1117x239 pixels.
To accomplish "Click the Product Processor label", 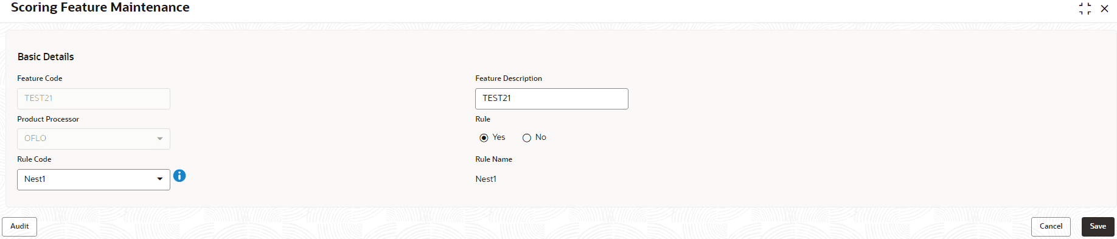I will click(x=48, y=119).
